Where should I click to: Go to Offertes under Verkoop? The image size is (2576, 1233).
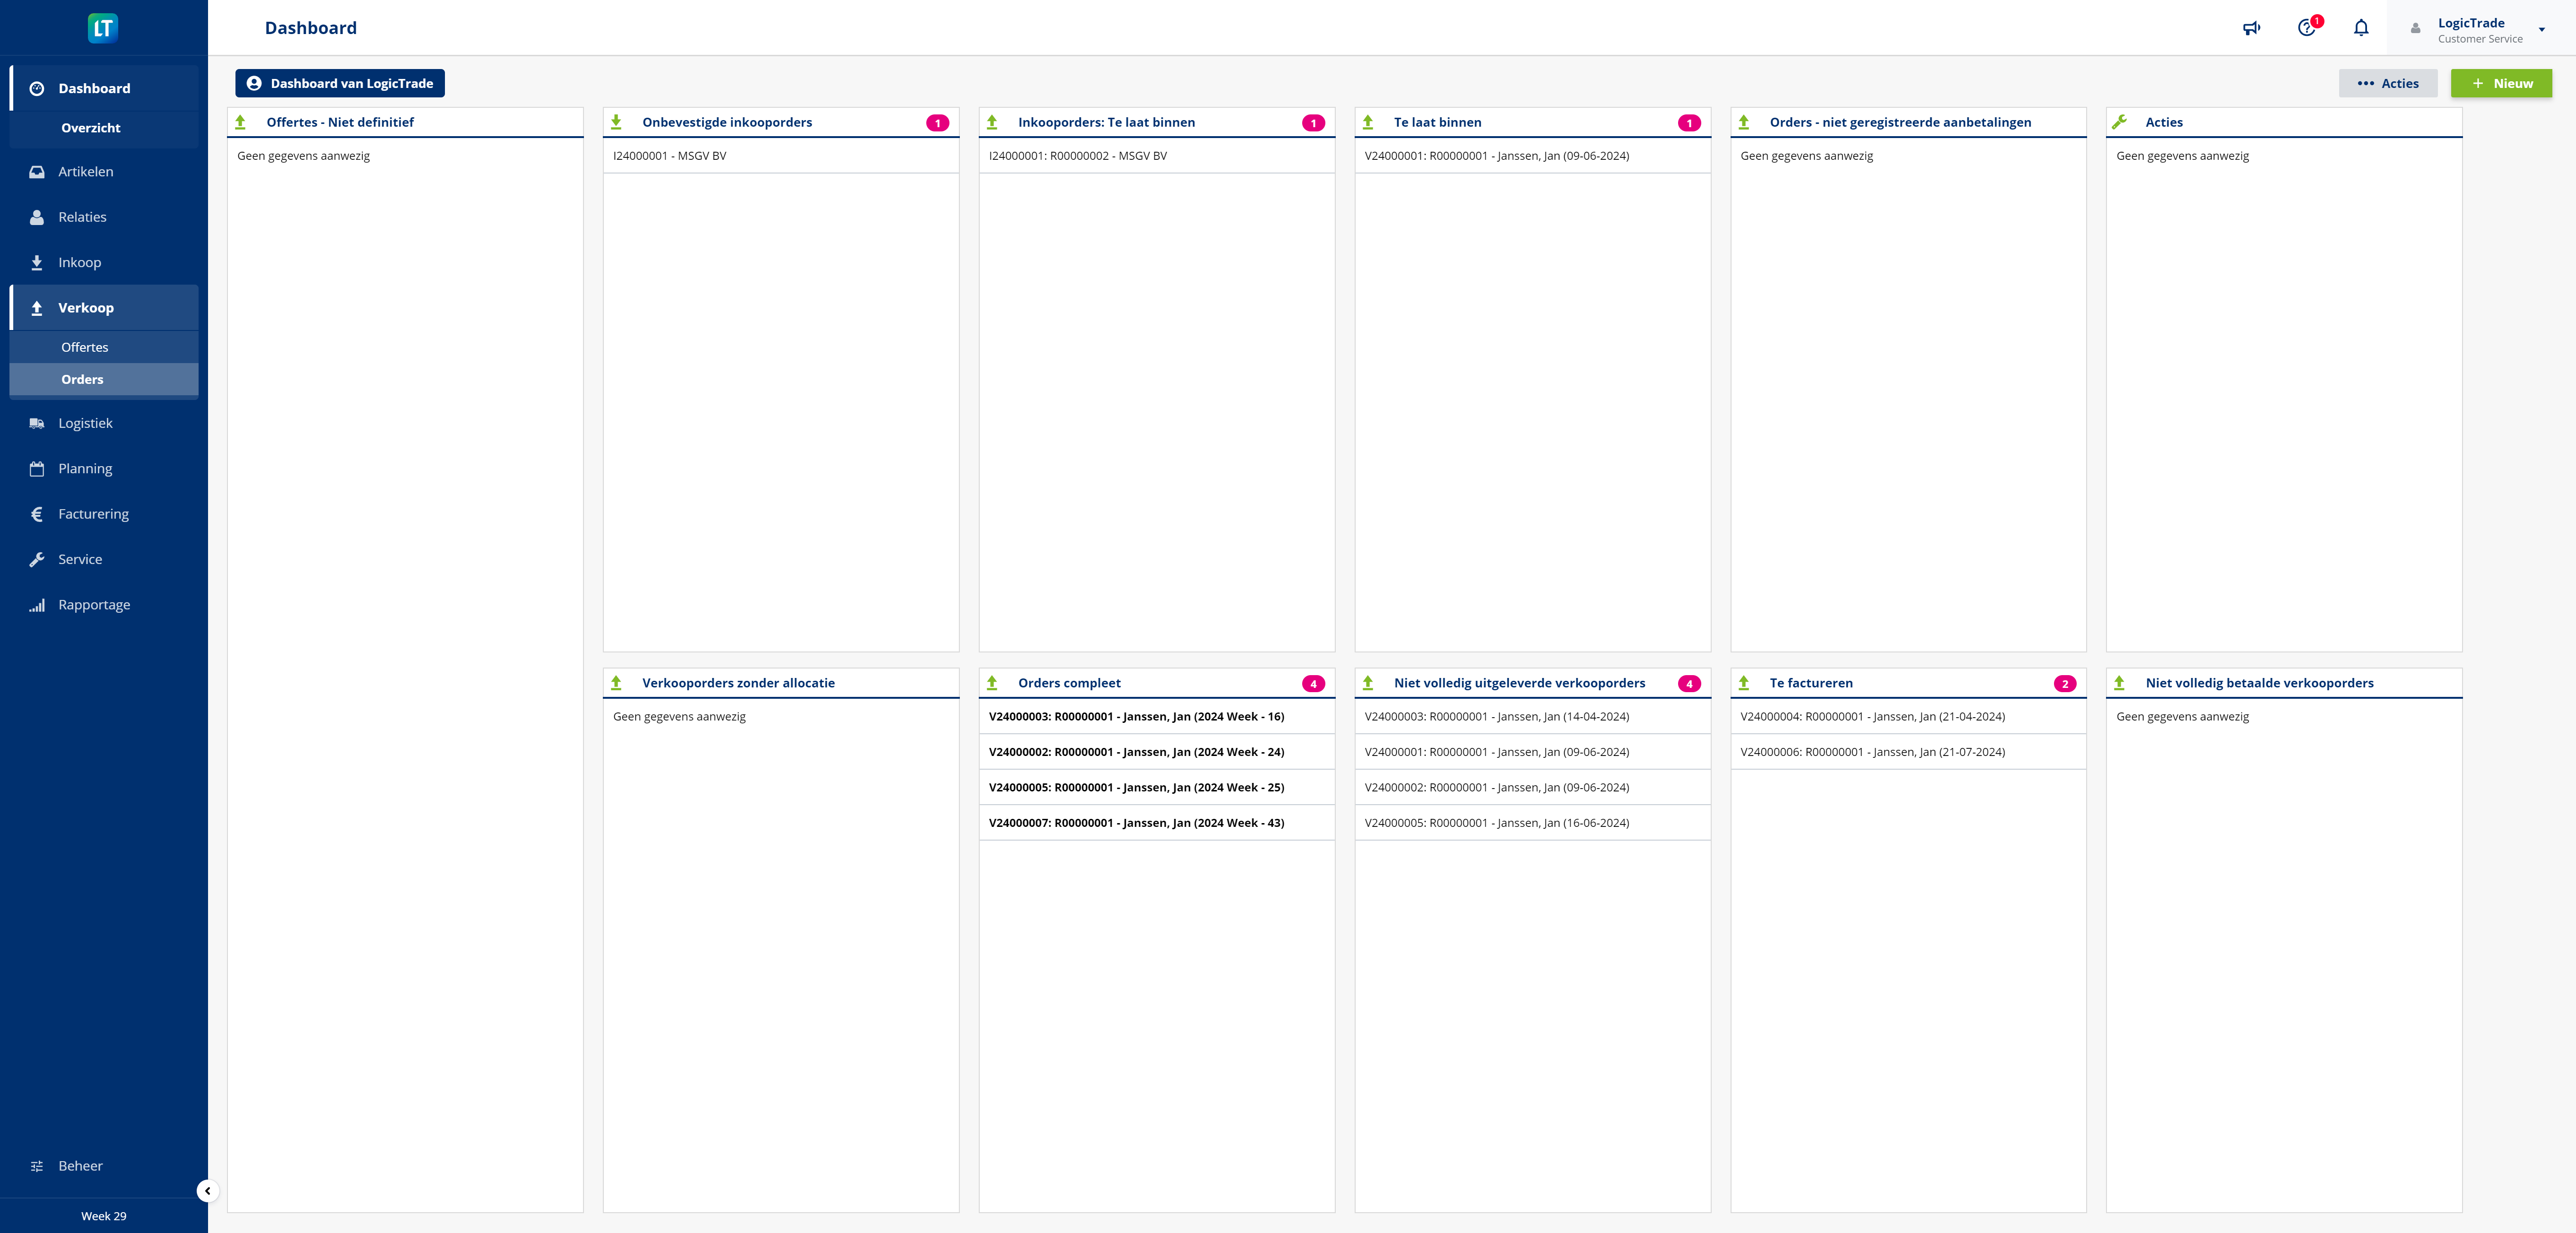tap(104, 347)
